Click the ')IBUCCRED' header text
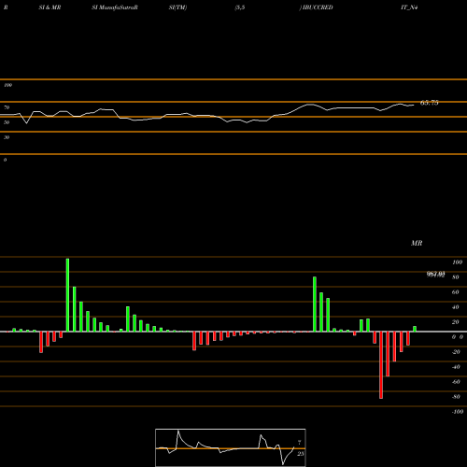The image size is (467, 467). pos(316,7)
